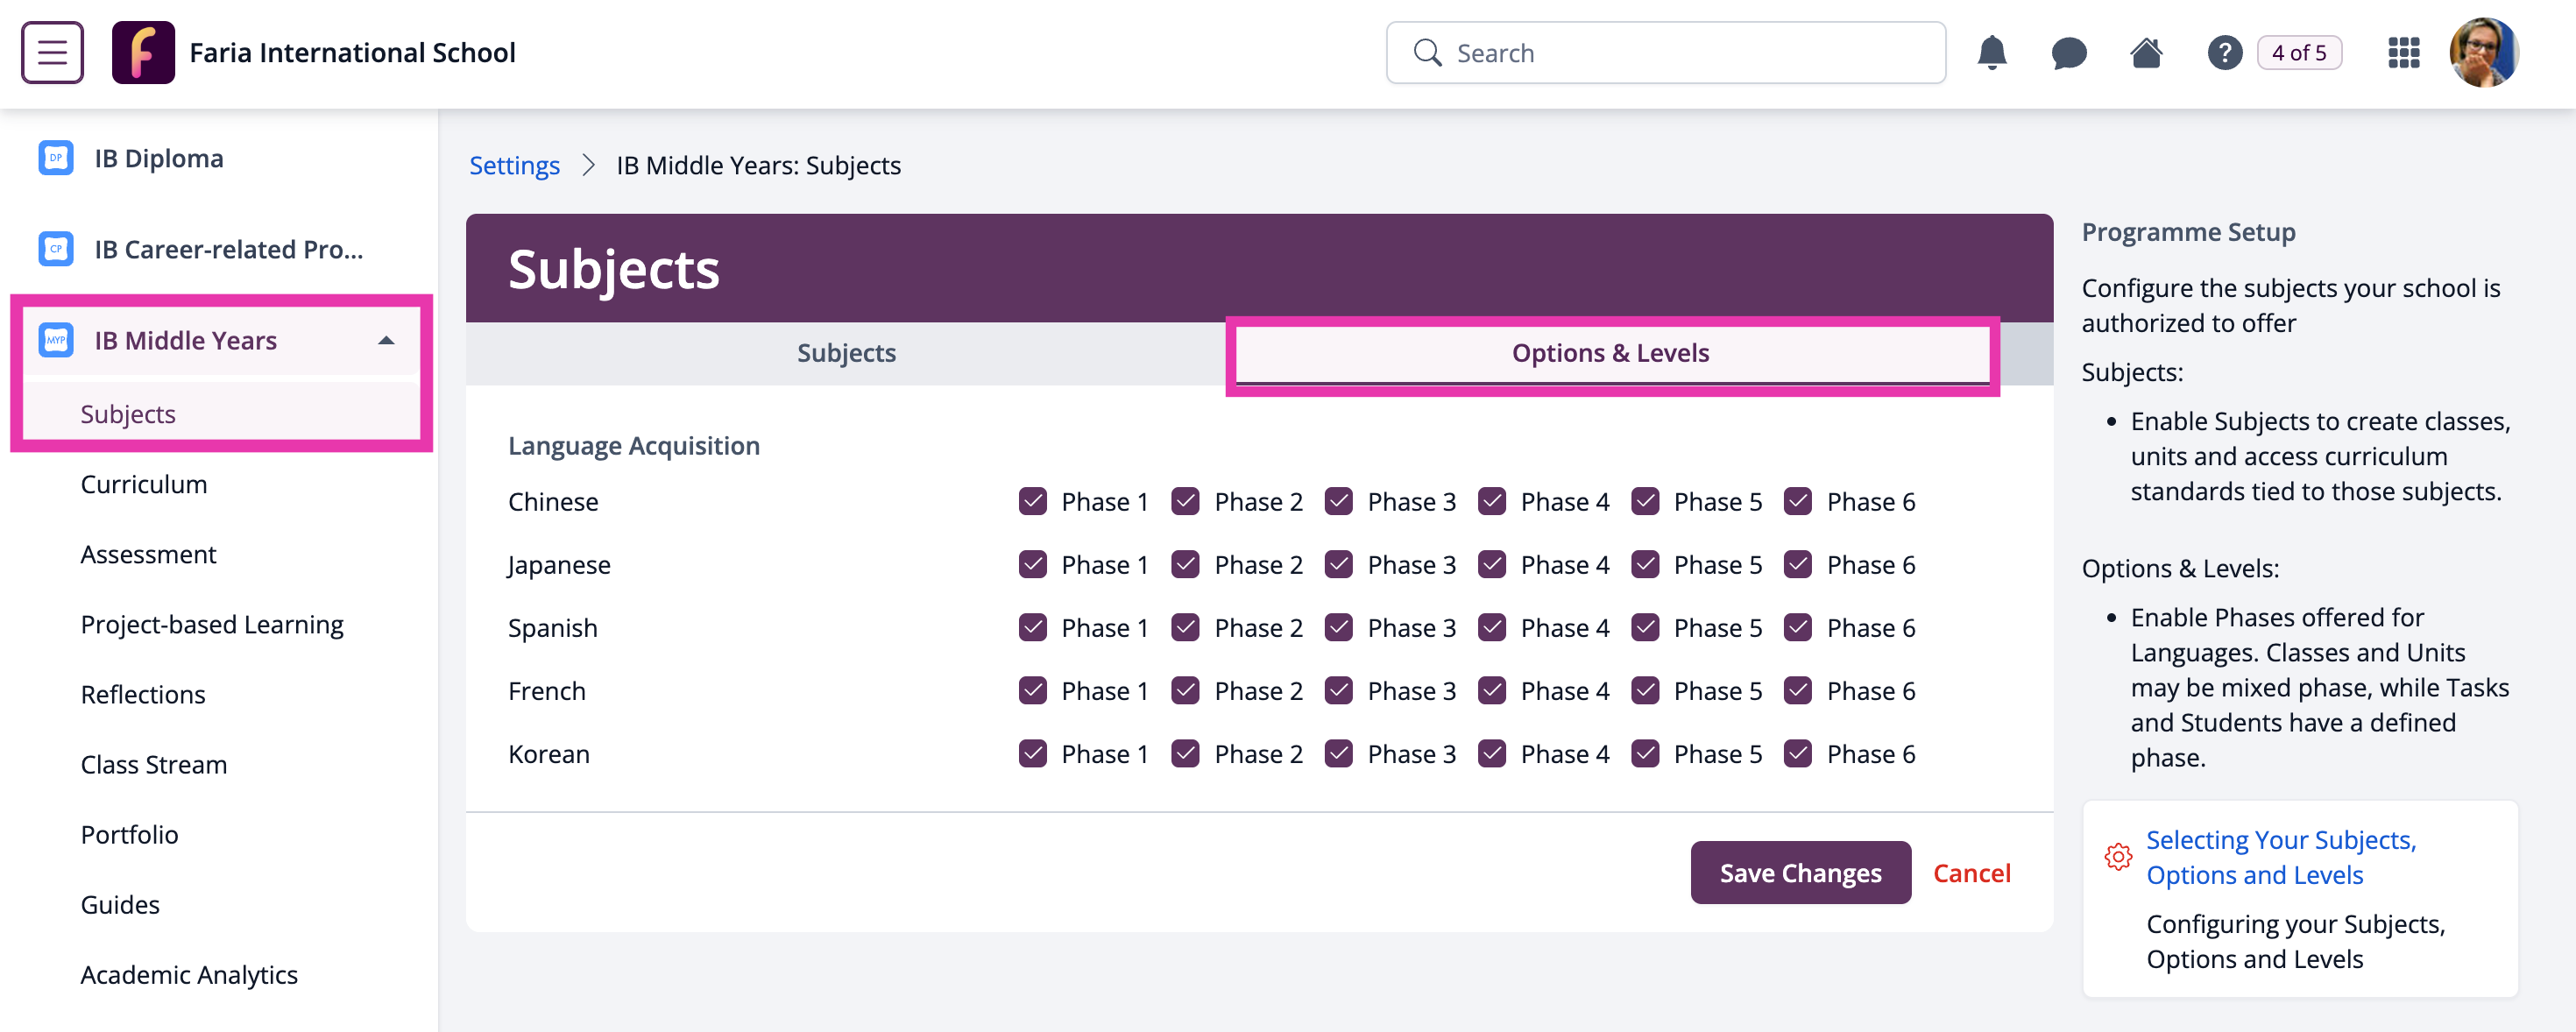Click inside the Search field

coord(1666,52)
